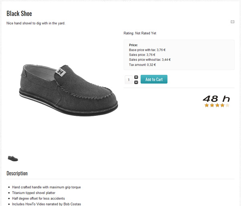This screenshot has width=241, height=206.
Task: Decrease quantity with the minus icon
Action: click(x=136, y=82)
